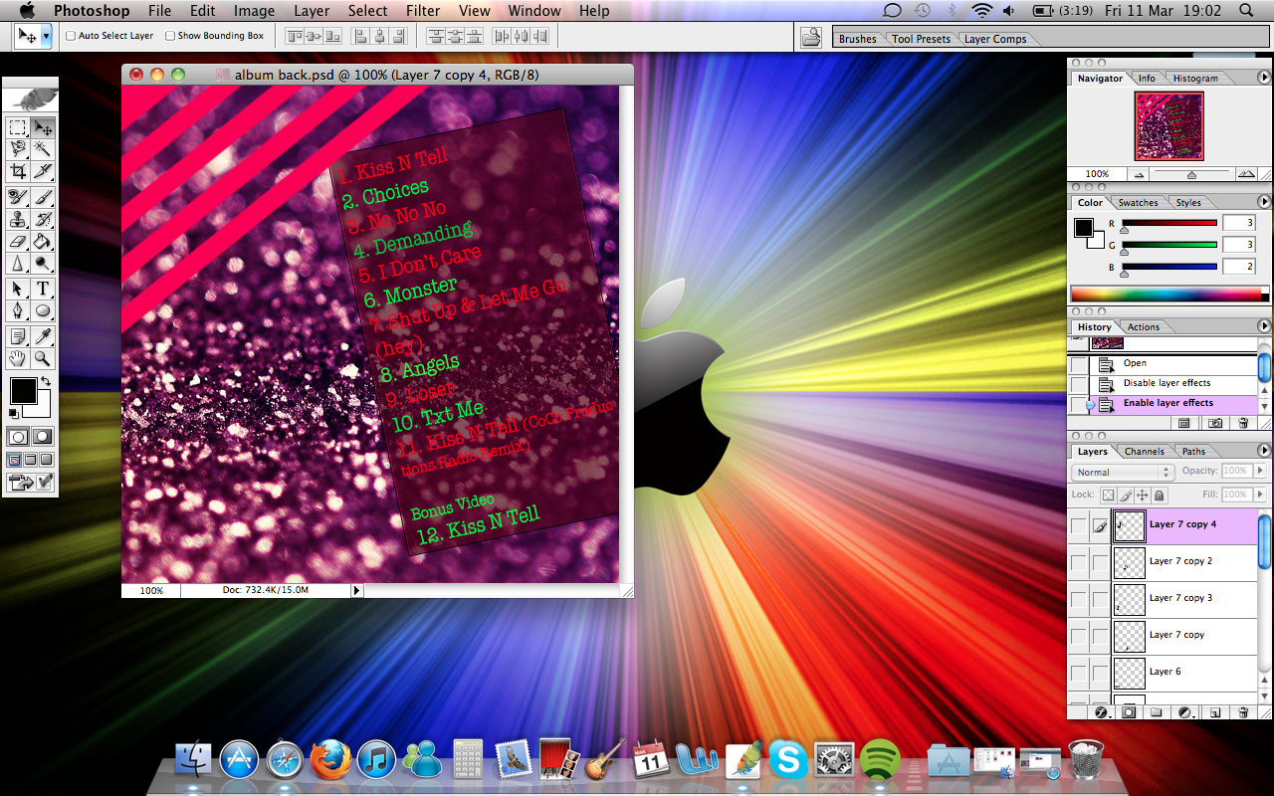This screenshot has height=796, width=1274.
Task: Select the Sharpen/Blur tool
Action: [18, 263]
